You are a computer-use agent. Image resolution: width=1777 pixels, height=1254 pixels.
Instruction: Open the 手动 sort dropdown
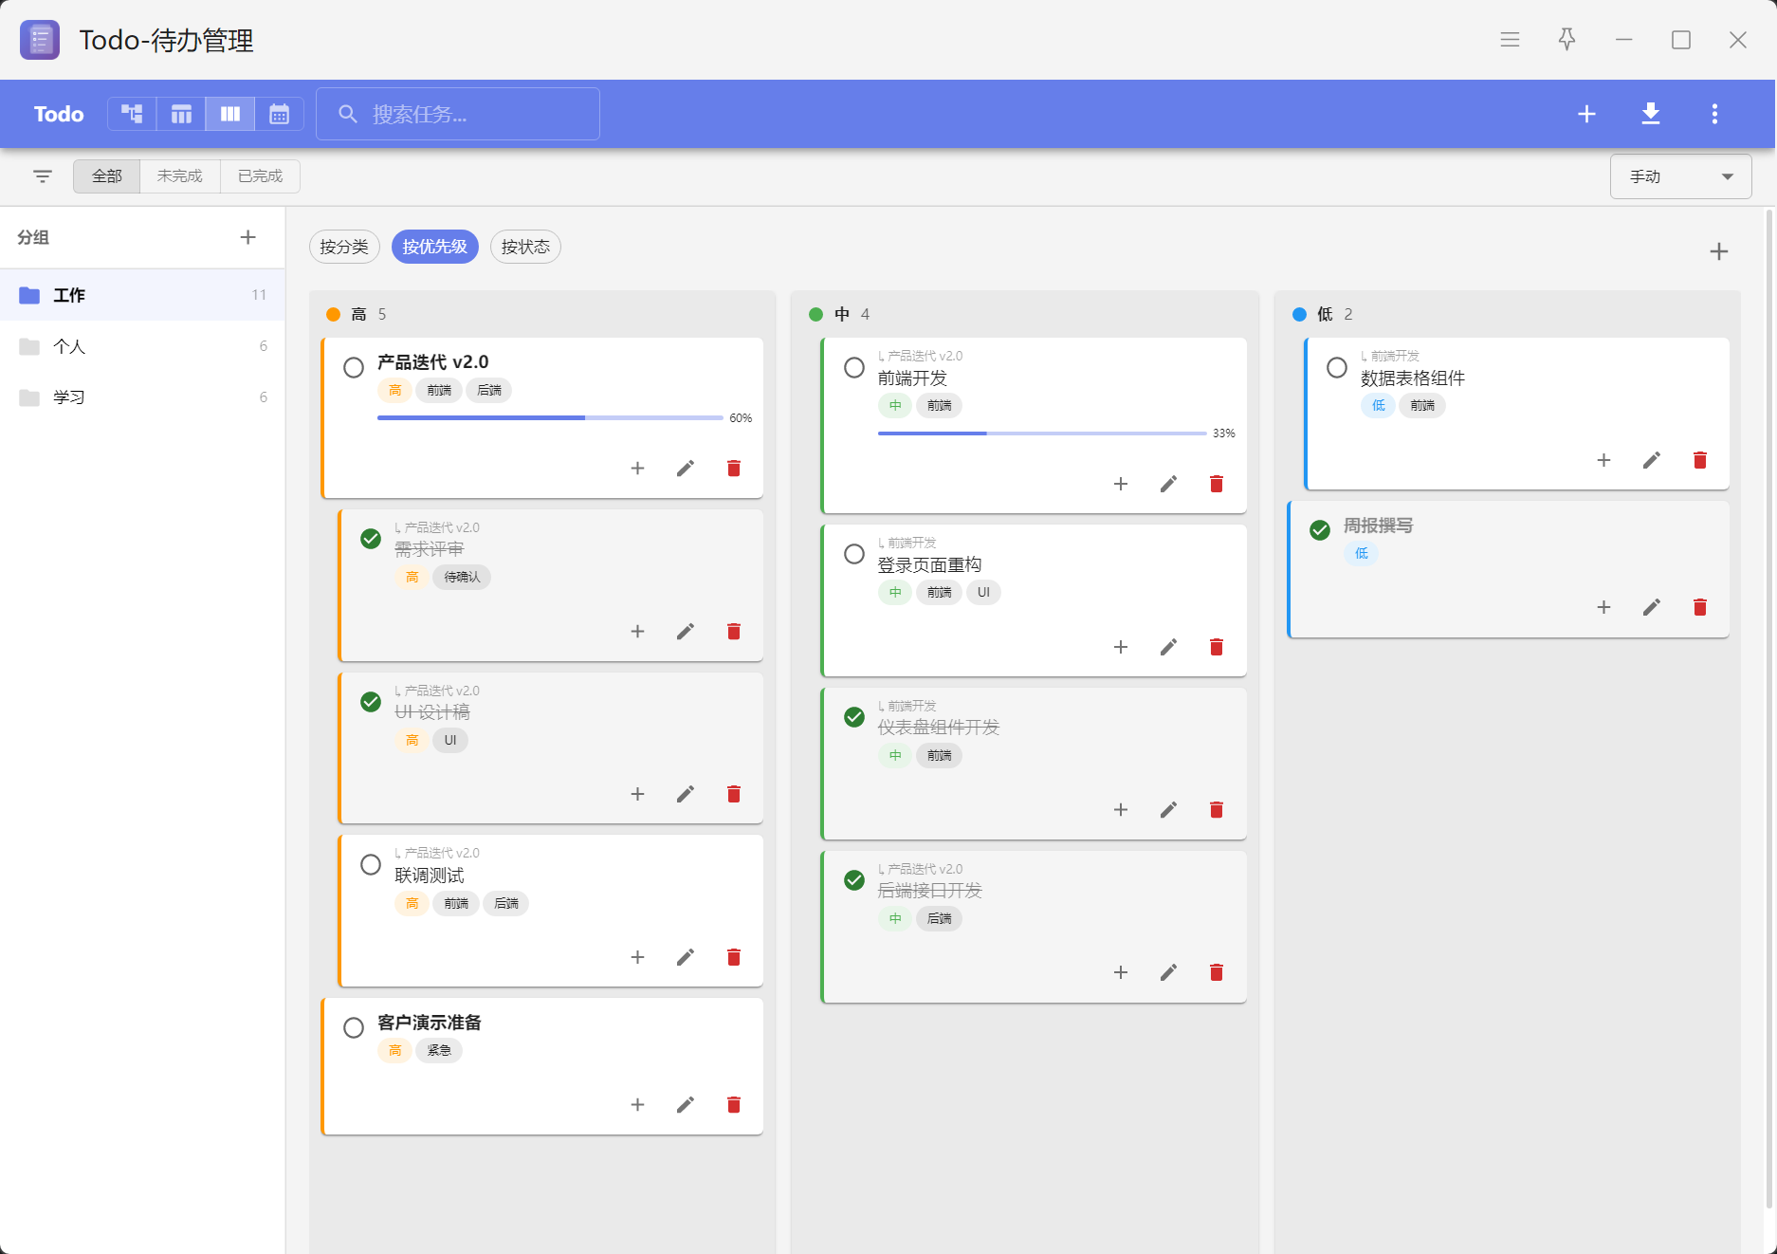tap(1680, 176)
